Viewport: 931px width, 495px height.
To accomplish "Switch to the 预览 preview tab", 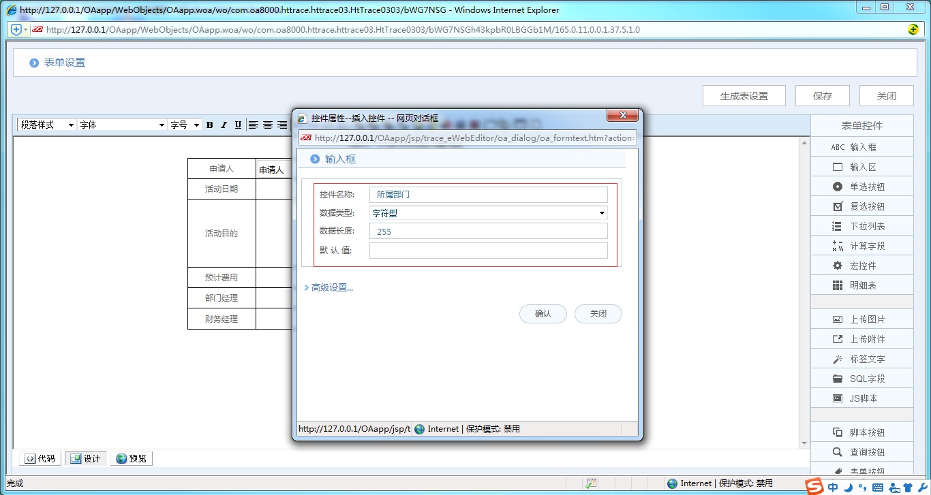I will tap(131, 458).
